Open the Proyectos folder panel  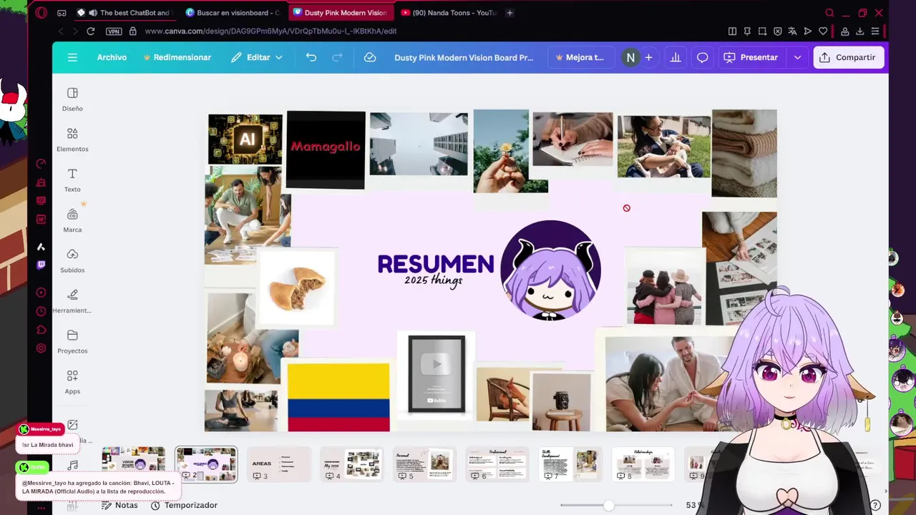(72, 342)
